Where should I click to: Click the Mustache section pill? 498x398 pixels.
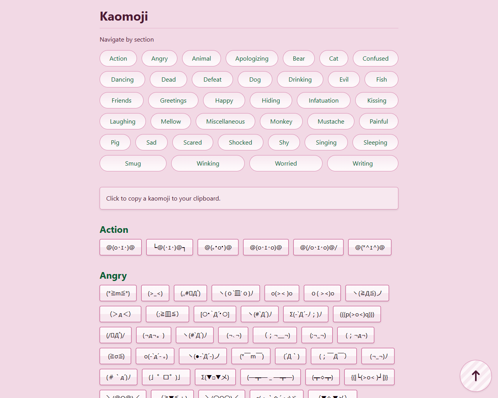click(x=331, y=121)
